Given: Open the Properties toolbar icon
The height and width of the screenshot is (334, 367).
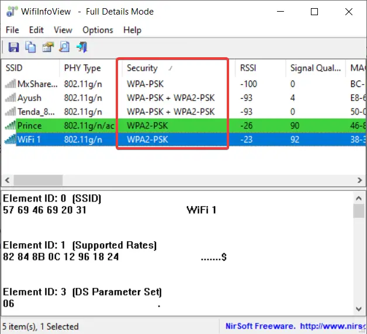Looking at the screenshot, I should point(48,47).
